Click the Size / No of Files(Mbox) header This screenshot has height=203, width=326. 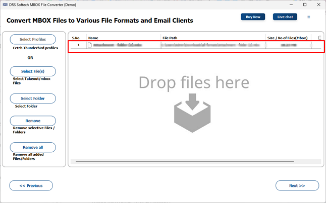[287, 38]
